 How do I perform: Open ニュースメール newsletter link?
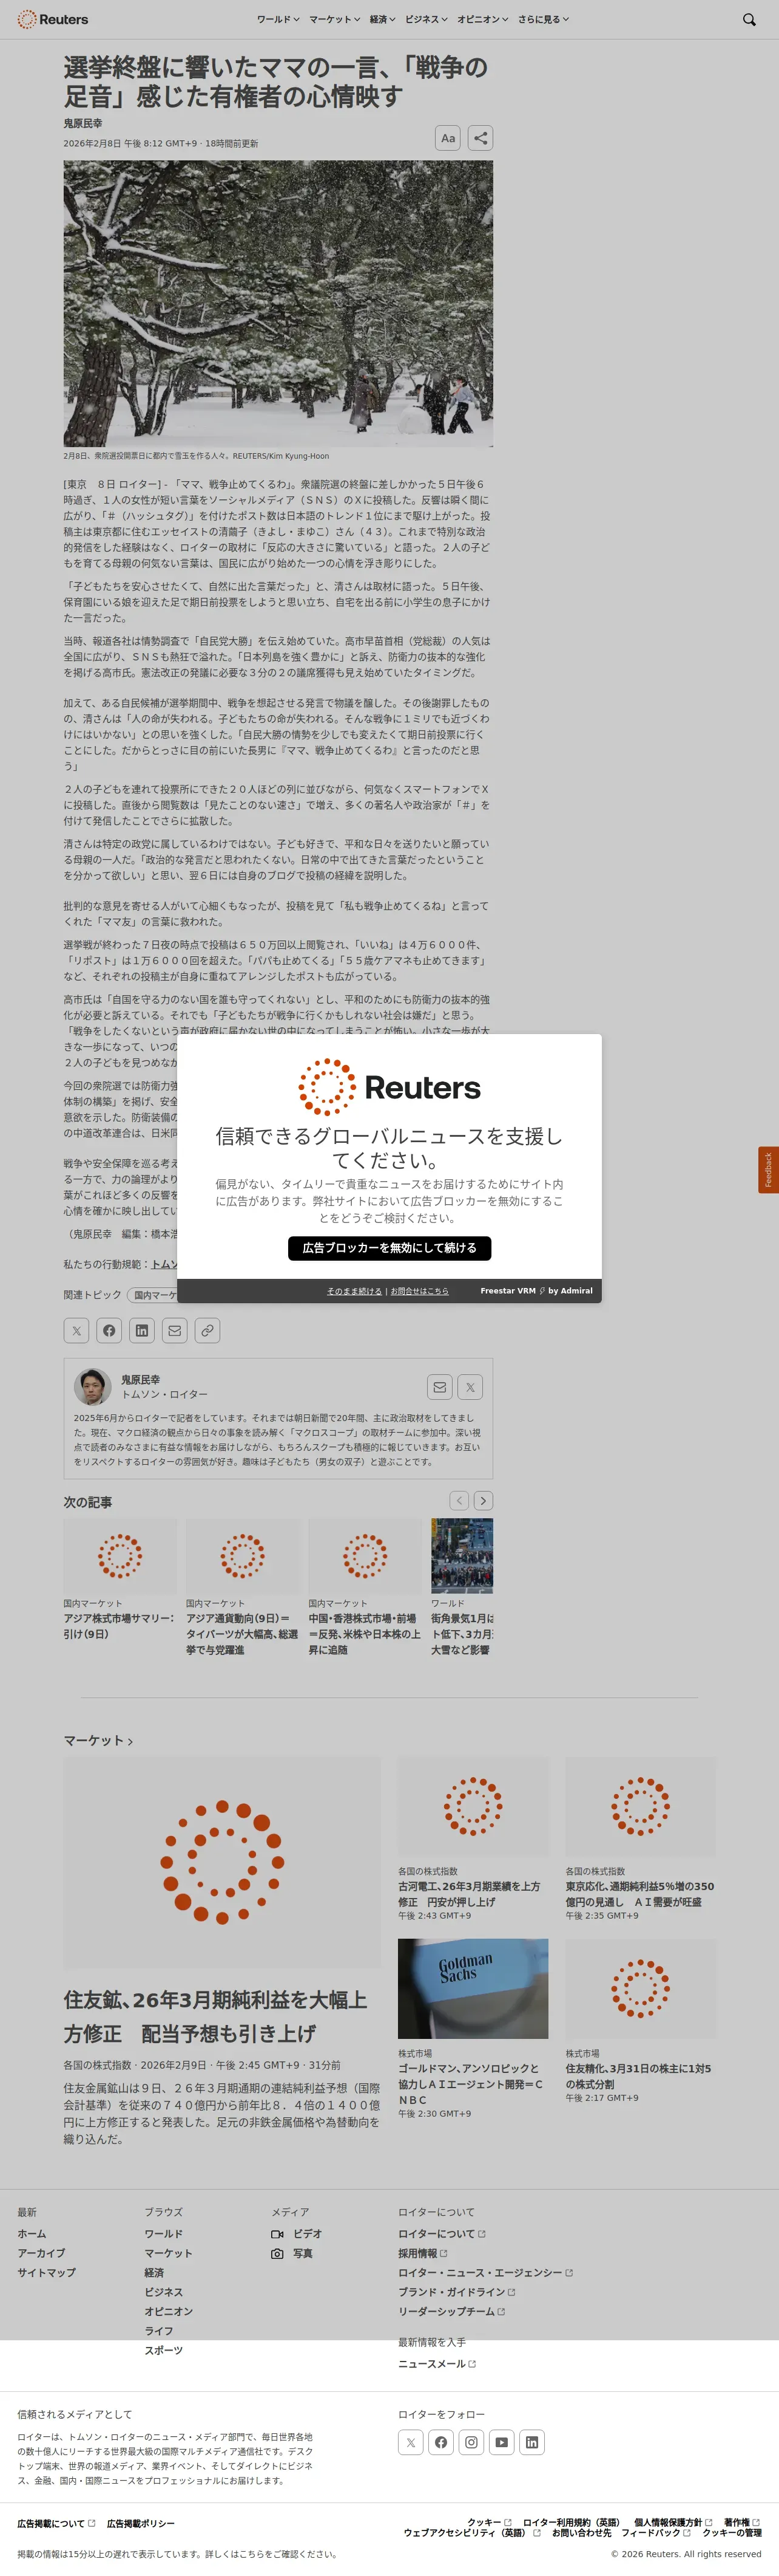point(436,2363)
